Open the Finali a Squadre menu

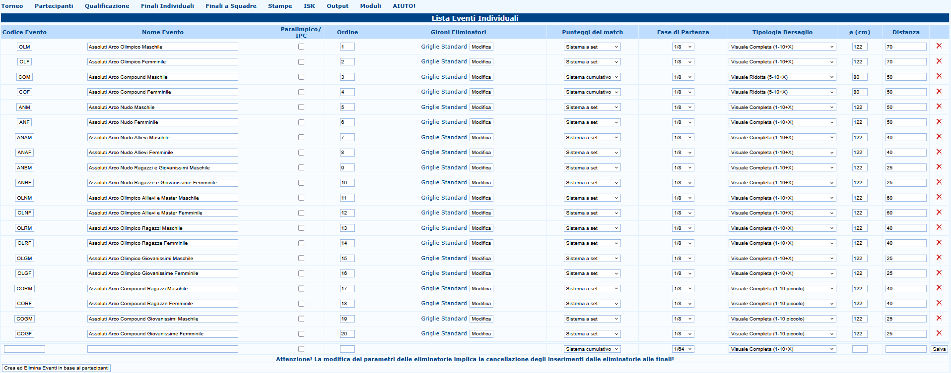tap(231, 6)
